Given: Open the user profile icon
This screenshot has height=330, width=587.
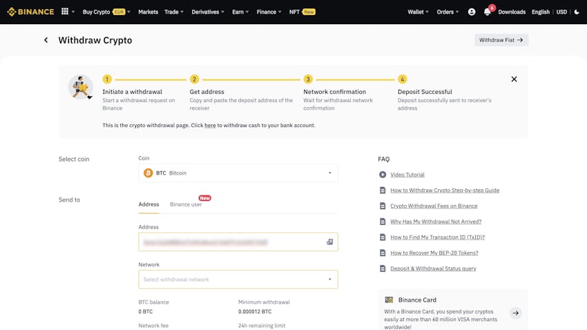Looking at the screenshot, I should [x=472, y=12].
